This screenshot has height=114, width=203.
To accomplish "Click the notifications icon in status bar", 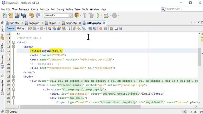I will 184,112.
